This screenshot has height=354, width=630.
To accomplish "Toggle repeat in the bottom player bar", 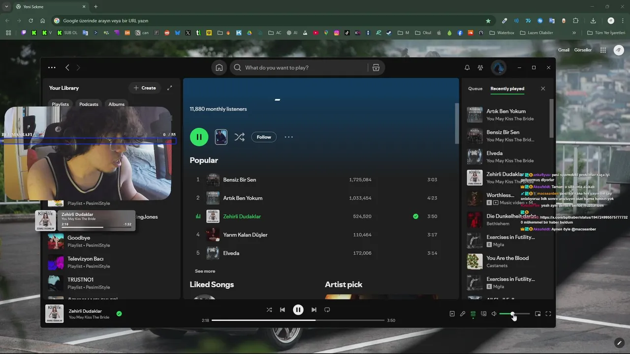I will tap(327, 310).
